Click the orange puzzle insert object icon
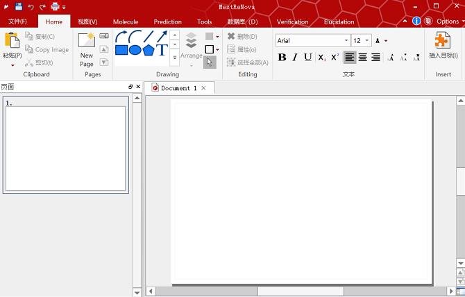 [x=443, y=40]
